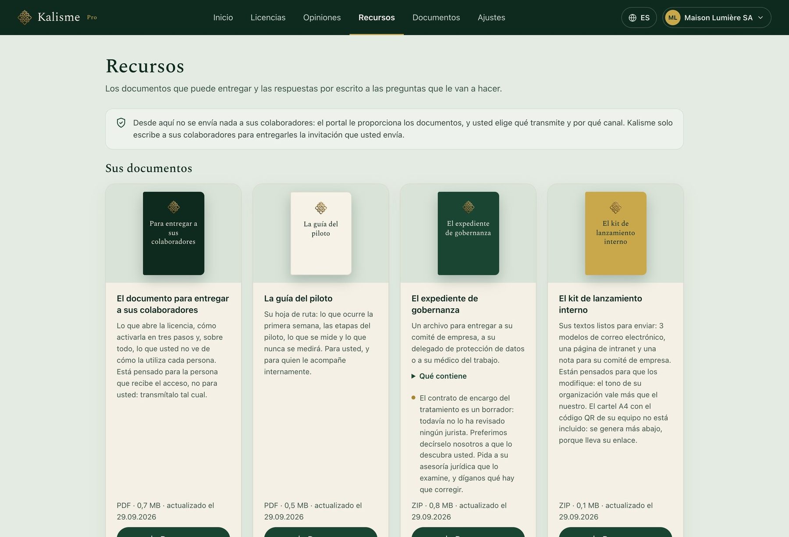Open the Licencias tab
The image size is (789, 537).
point(268,18)
